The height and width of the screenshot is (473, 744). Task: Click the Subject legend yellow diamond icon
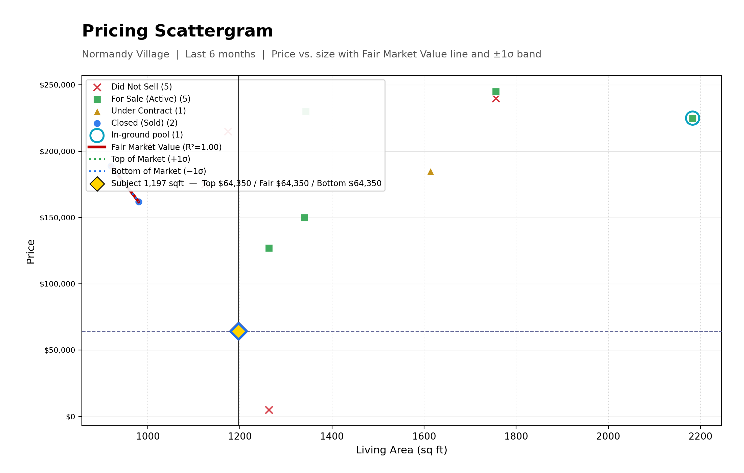[x=97, y=184]
